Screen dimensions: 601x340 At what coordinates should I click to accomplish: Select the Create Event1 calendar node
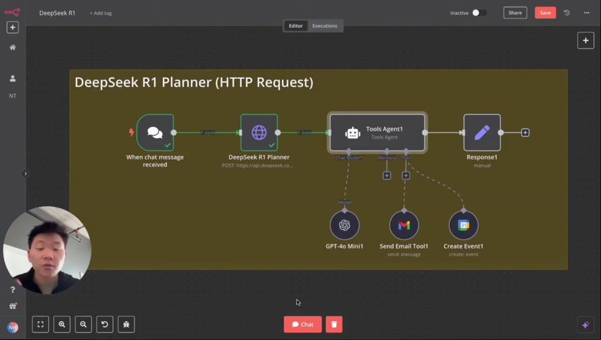tap(463, 225)
